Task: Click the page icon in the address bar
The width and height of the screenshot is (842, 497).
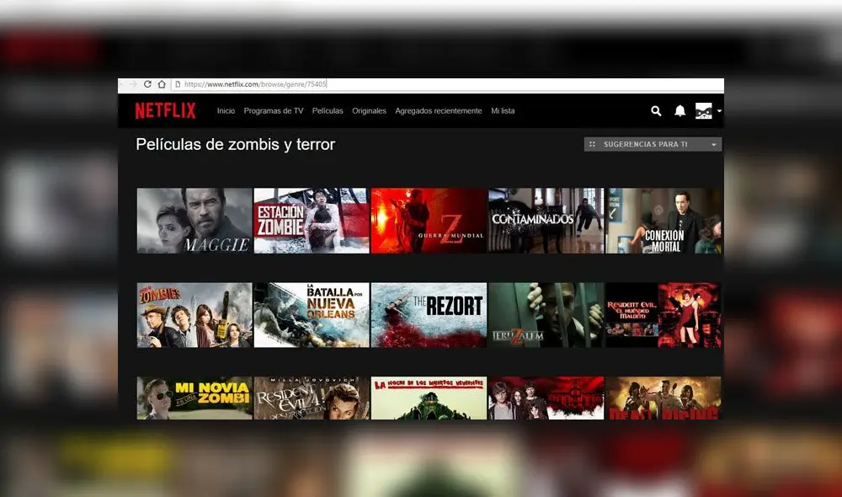Action: (x=177, y=84)
